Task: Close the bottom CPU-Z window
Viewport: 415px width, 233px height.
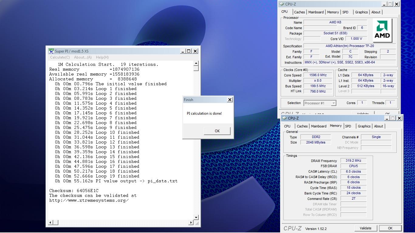Action: click(x=399, y=118)
